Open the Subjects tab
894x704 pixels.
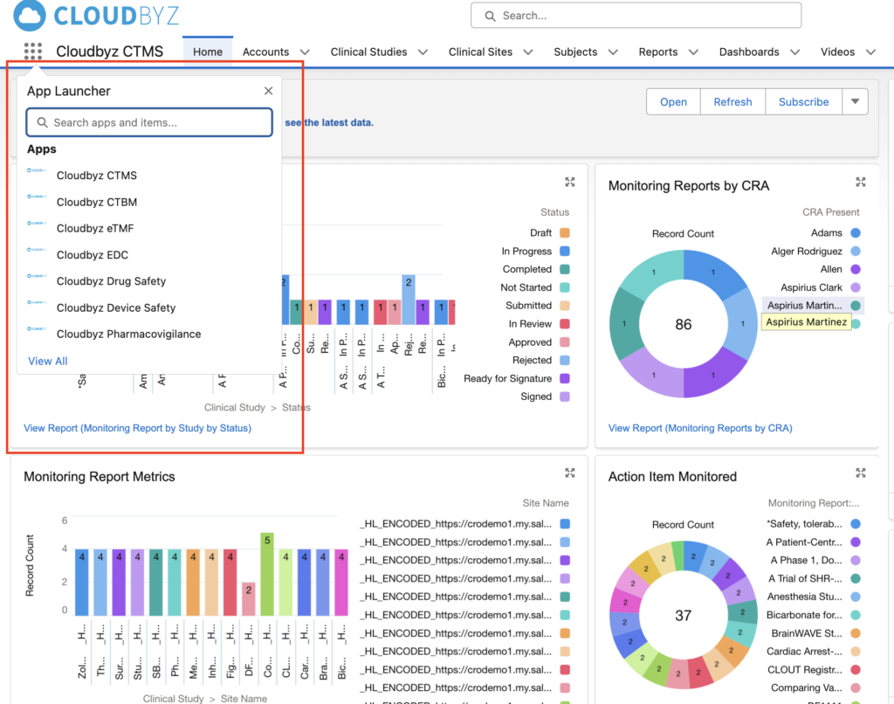coord(575,52)
